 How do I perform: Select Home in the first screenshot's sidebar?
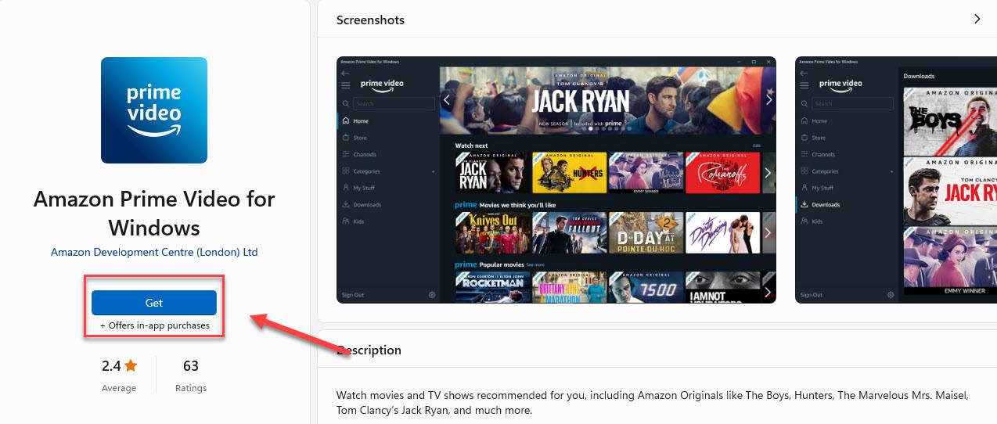(x=360, y=121)
